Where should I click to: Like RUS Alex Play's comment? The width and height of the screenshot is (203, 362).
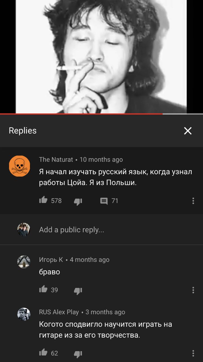(x=43, y=353)
